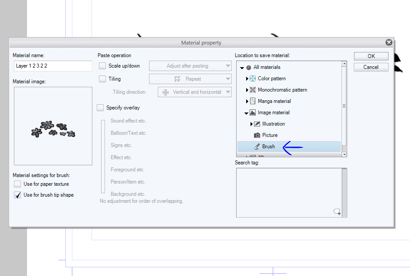Click the Material name input field
The width and height of the screenshot is (410, 276).
53,66
